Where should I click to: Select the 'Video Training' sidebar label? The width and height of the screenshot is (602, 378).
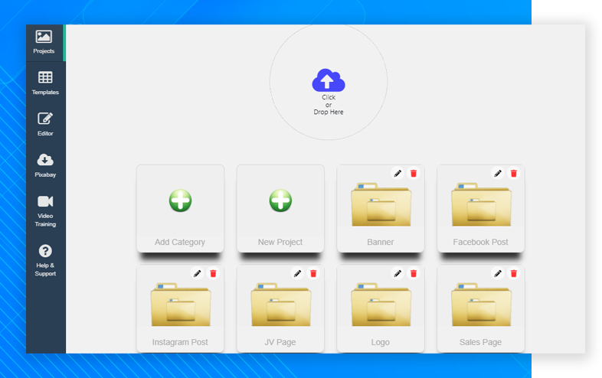click(x=45, y=220)
